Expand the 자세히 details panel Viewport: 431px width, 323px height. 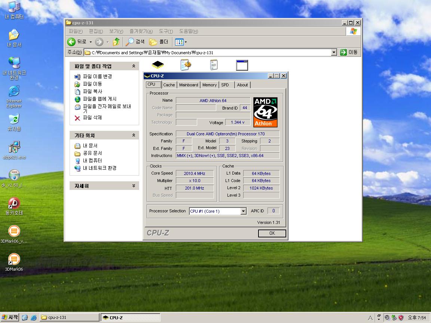134,186
